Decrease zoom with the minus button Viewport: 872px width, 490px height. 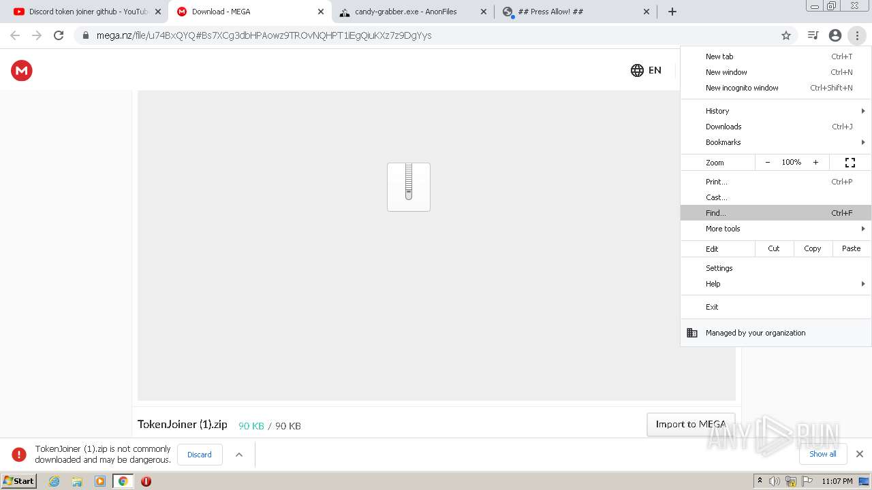pos(768,163)
